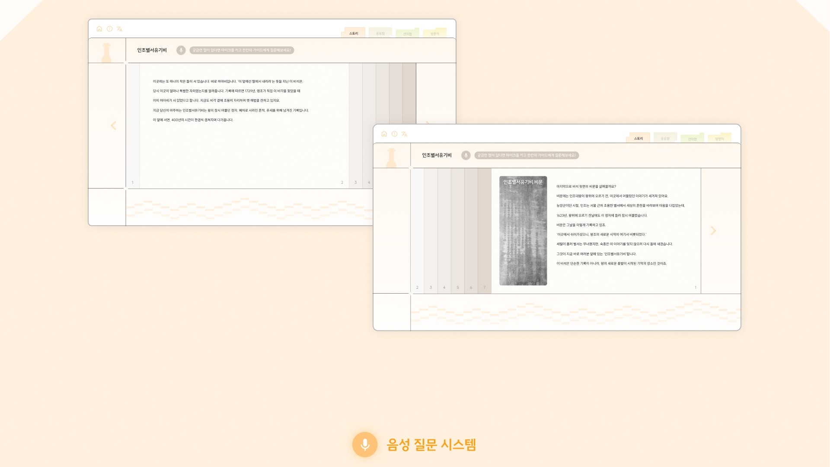Viewport: 830px width, 467px height.
Task: Go to previous page with left chevron
Action: (113, 125)
